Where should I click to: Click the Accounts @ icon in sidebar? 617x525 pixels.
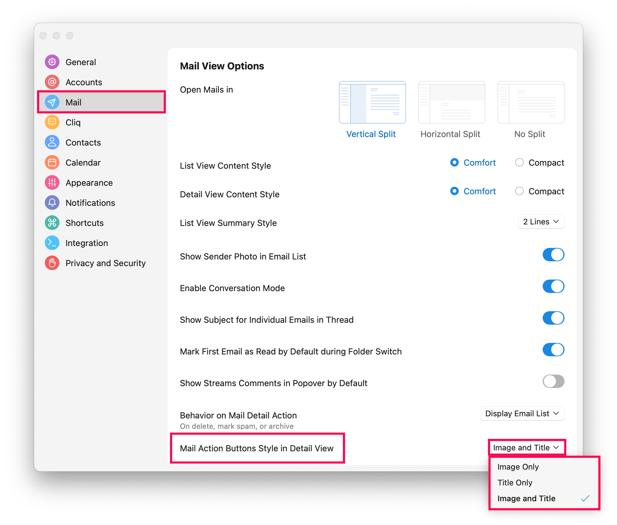click(x=52, y=82)
